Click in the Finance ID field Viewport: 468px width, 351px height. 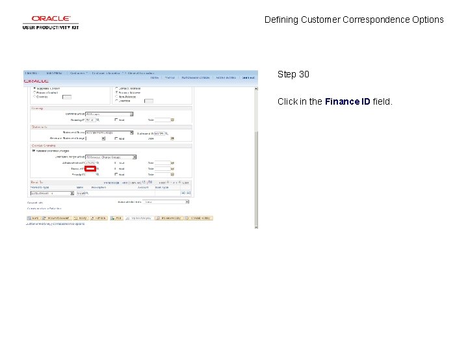90,168
